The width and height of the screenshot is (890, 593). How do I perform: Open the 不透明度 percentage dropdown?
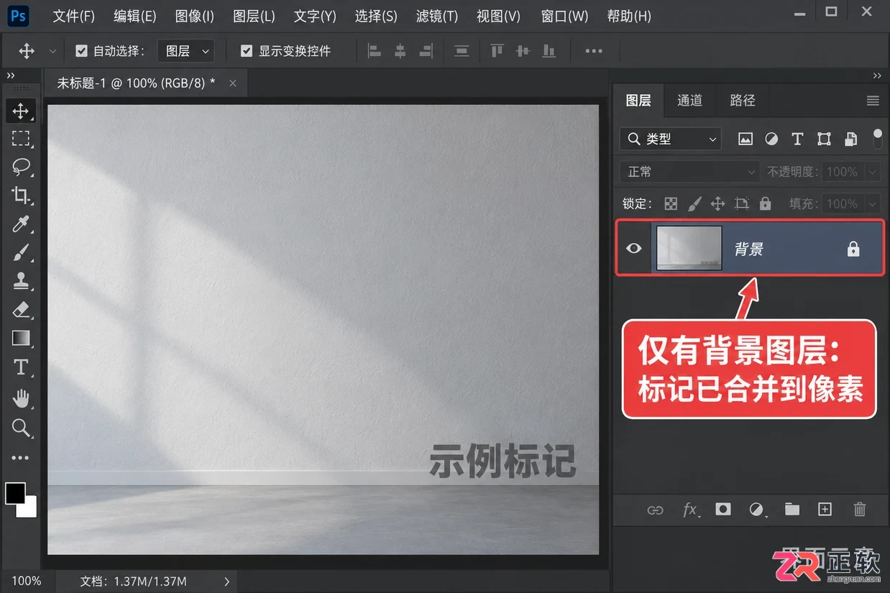coord(873,172)
